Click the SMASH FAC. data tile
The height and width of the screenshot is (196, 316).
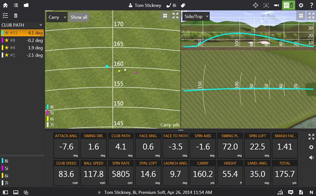click(x=284, y=145)
